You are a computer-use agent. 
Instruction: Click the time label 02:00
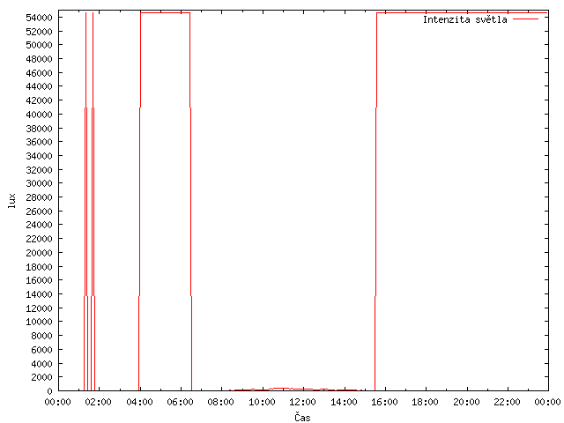(x=99, y=402)
